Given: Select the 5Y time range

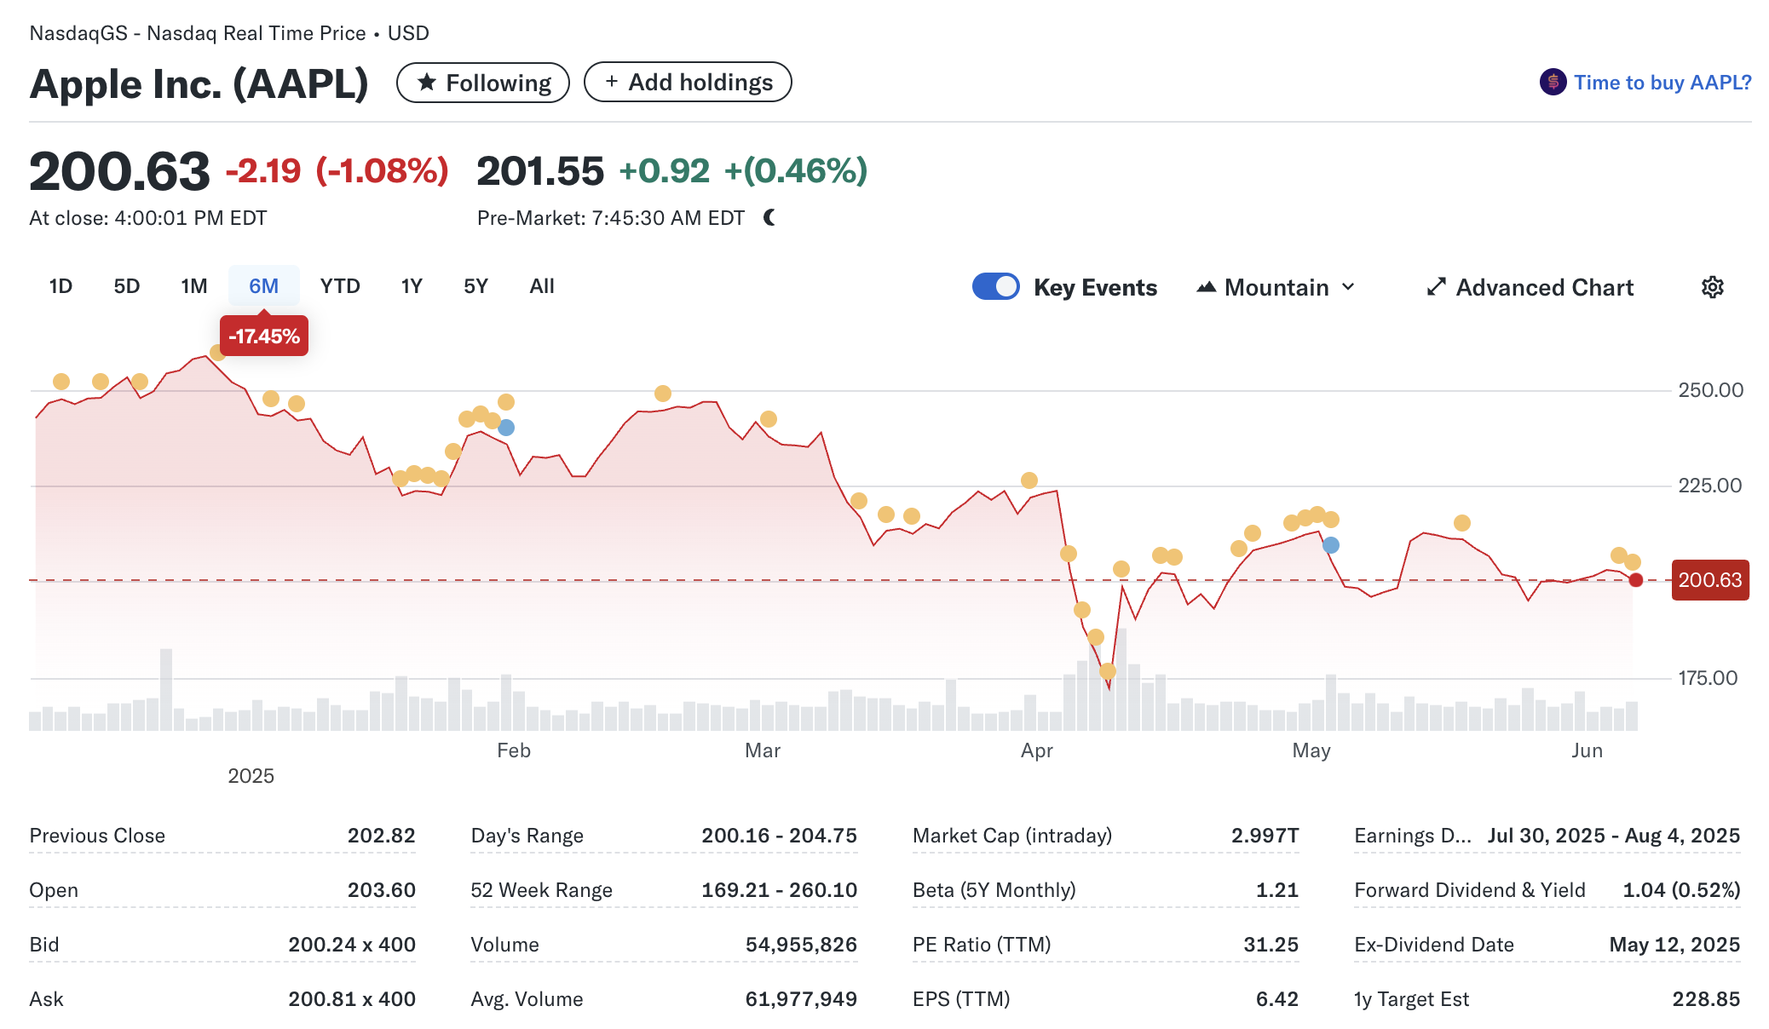Looking at the screenshot, I should point(475,286).
